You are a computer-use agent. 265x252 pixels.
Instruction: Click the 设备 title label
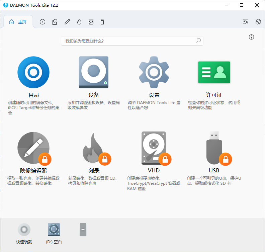pyautogui.click(x=94, y=95)
